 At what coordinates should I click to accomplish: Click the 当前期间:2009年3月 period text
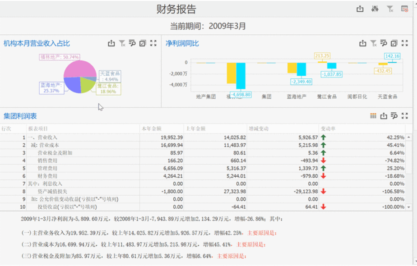point(208,26)
